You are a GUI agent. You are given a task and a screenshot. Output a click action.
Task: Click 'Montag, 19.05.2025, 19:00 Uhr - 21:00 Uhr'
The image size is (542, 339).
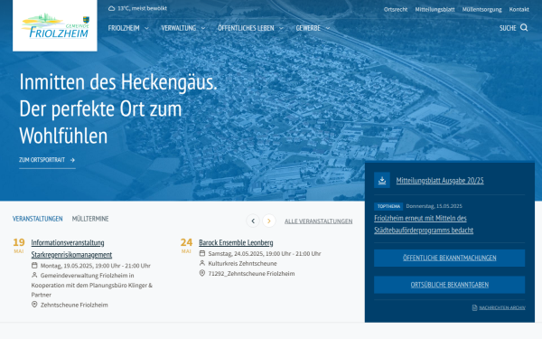pyautogui.click(x=96, y=266)
